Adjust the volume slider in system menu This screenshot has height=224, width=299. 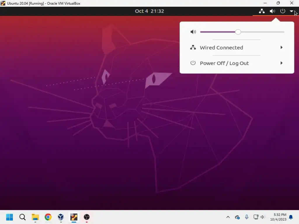tap(242, 32)
